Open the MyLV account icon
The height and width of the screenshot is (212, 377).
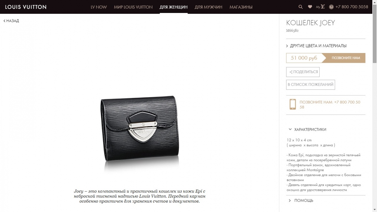coord(320,7)
